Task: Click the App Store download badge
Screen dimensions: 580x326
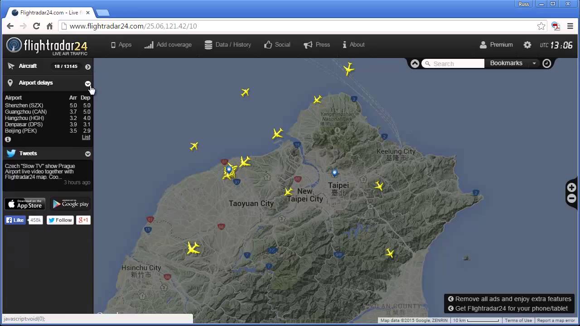Action: 25,204
